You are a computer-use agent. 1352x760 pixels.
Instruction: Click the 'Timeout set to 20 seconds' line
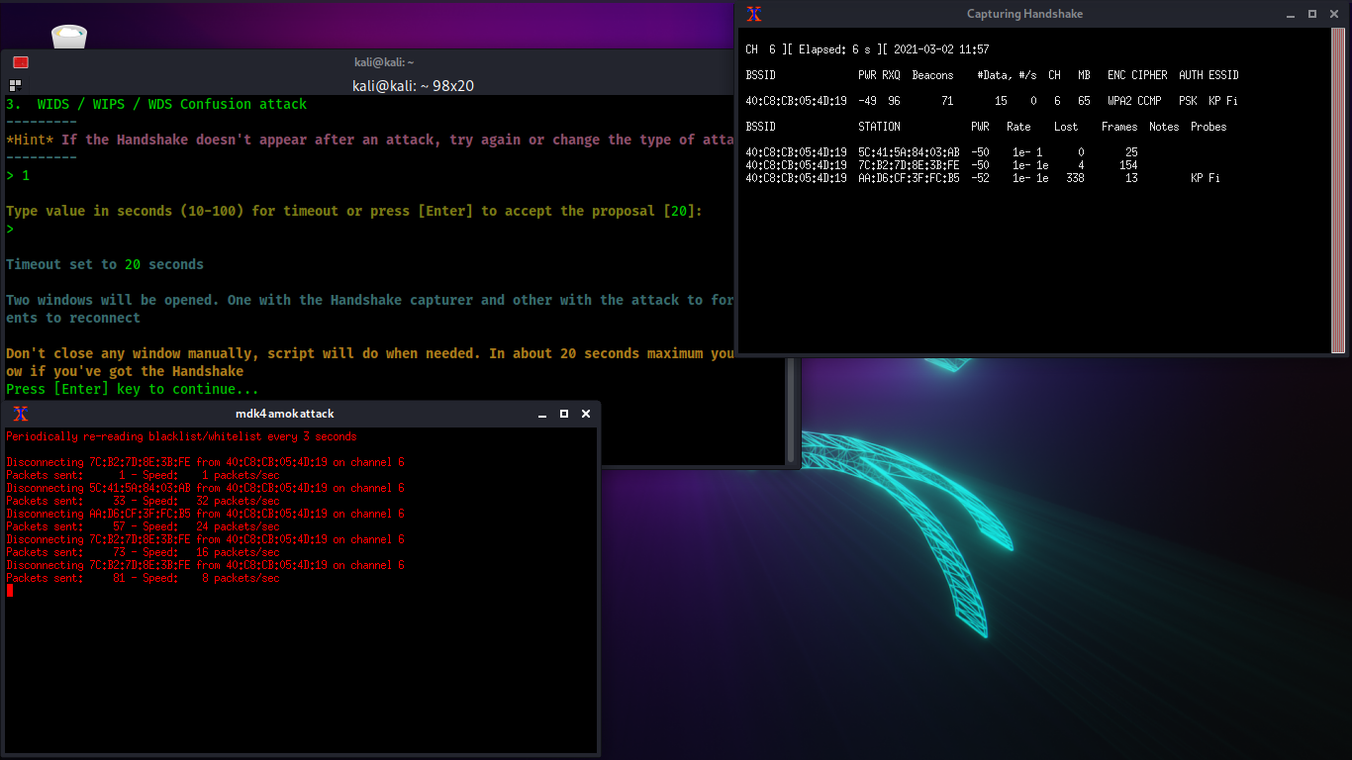coord(105,264)
